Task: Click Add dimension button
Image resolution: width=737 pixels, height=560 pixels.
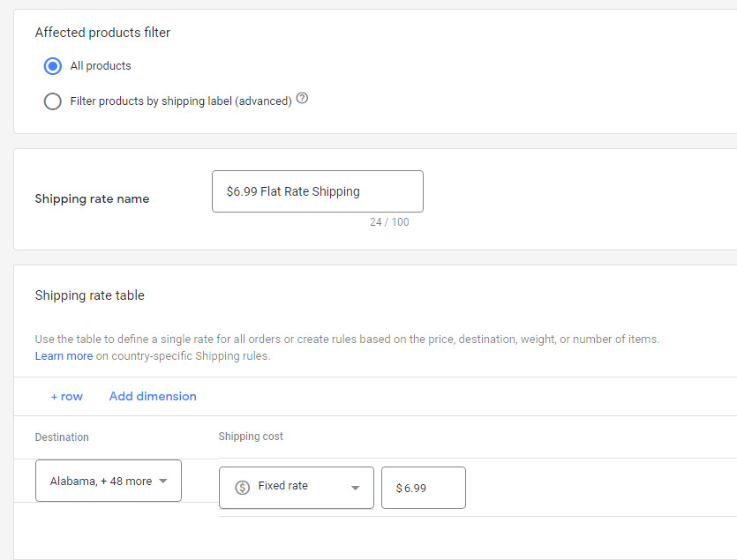Action: coord(153,397)
